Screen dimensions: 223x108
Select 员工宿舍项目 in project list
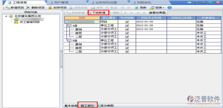click(x=29, y=22)
